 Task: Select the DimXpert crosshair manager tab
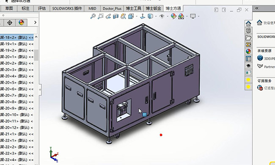pos(10,22)
